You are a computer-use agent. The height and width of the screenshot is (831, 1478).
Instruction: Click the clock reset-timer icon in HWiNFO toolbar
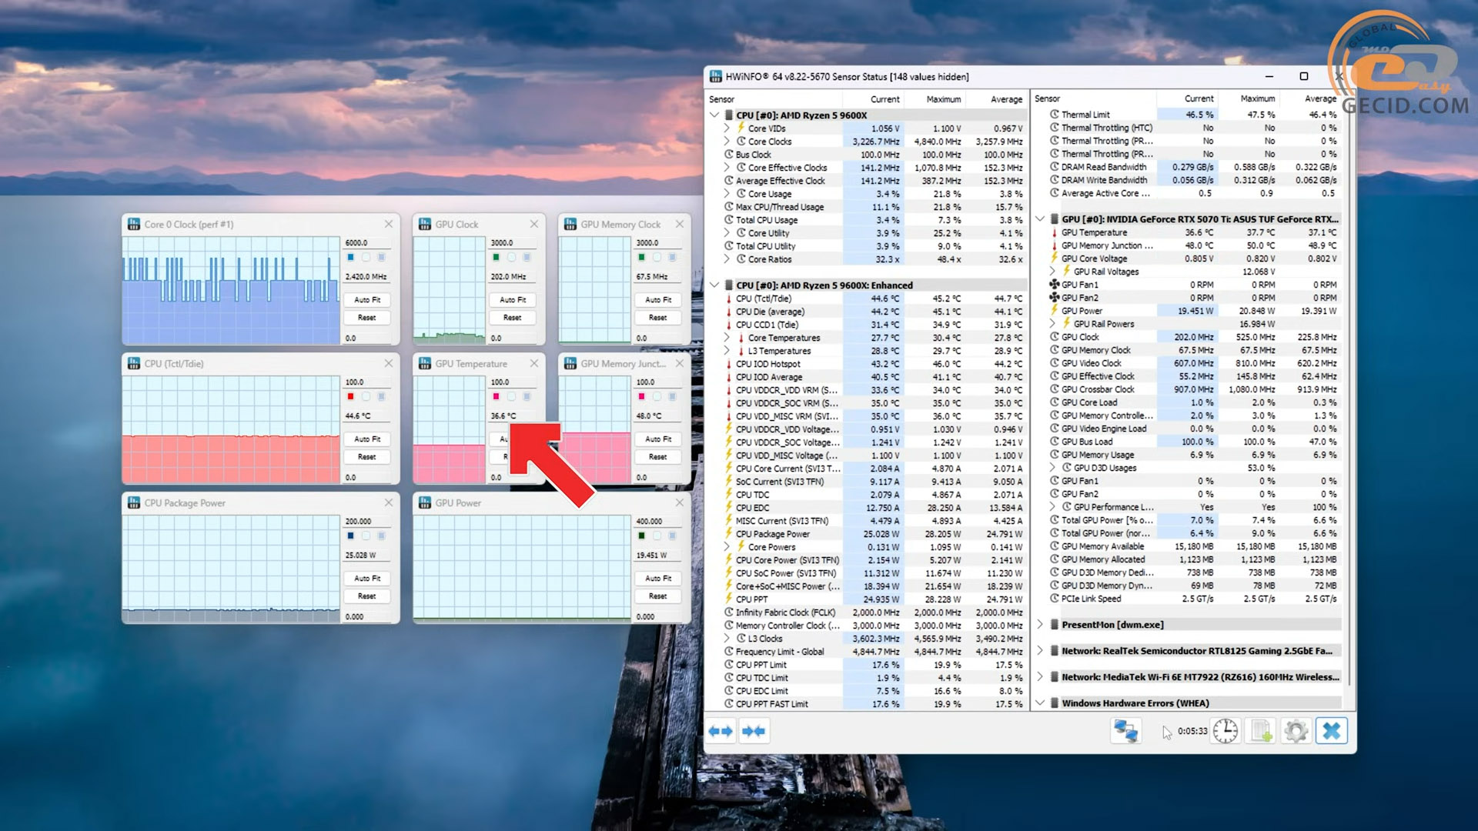pyautogui.click(x=1226, y=731)
